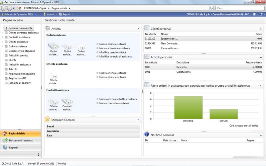Collapse the Articoli personali panel
Image resolution: width=266 pixels, height=166 pixels.
tap(261, 57)
